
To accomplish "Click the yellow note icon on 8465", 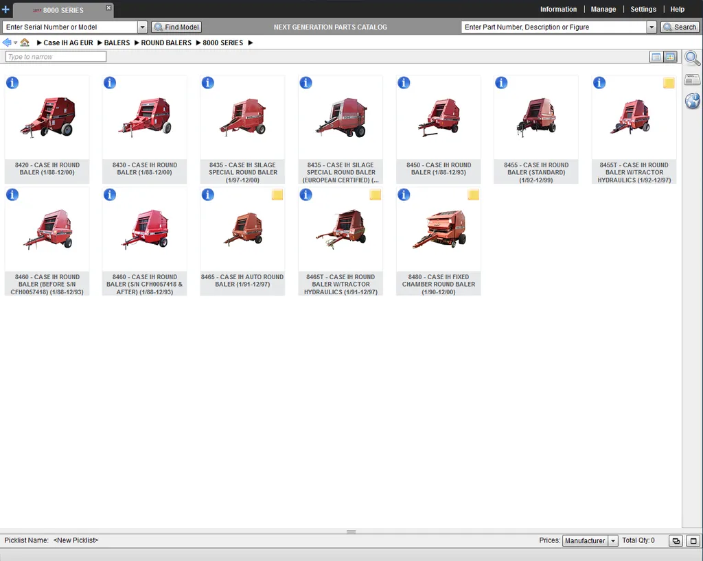I will (277, 195).
